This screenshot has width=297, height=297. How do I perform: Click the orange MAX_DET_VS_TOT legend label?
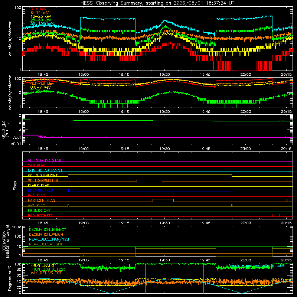[x=46, y=273]
